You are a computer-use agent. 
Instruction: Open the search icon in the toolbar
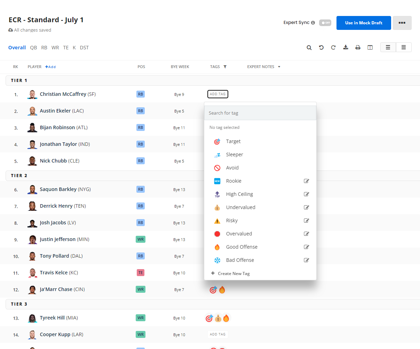pos(309,47)
